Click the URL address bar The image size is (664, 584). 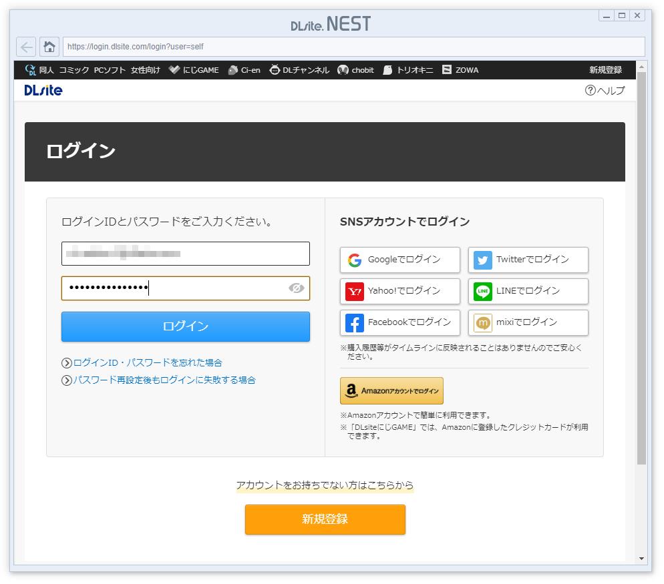point(354,47)
